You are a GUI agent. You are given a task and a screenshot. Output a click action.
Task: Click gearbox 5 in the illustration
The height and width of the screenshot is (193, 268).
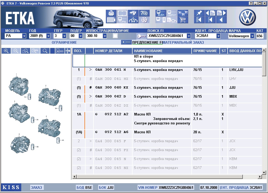[20, 144]
